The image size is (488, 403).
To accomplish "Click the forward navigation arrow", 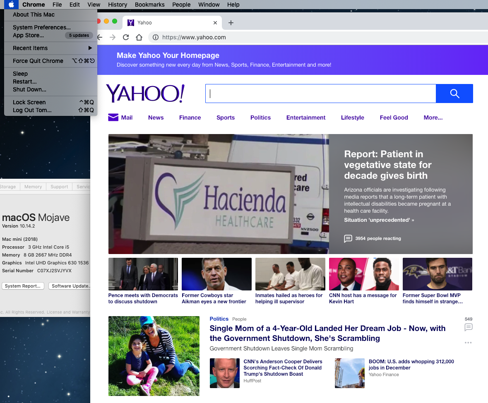I will tap(113, 37).
